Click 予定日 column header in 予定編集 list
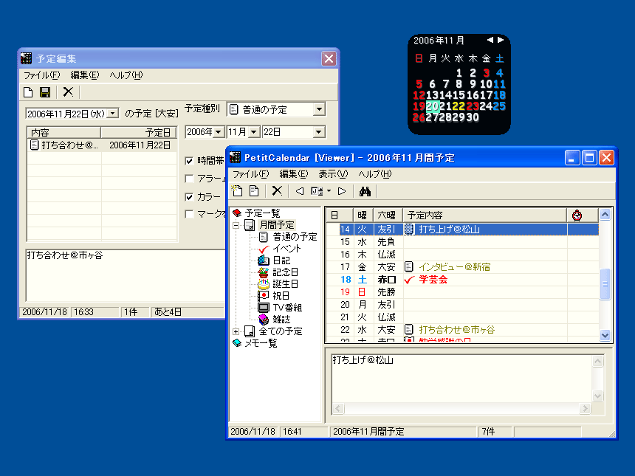The width and height of the screenshot is (635, 476). coord(139,132)
